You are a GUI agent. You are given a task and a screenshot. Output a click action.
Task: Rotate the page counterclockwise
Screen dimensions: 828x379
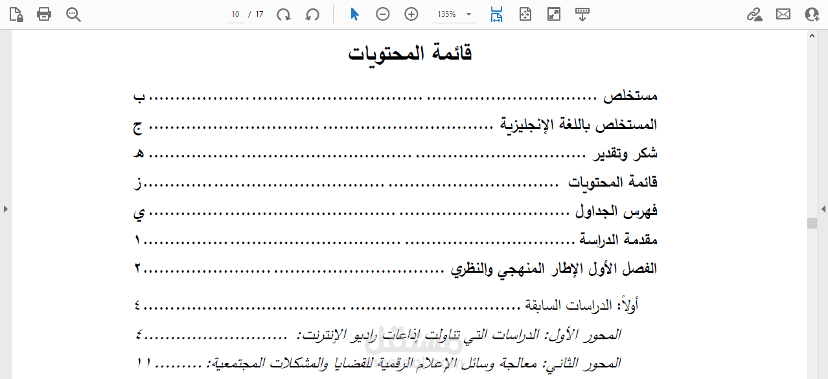point(312,14)
